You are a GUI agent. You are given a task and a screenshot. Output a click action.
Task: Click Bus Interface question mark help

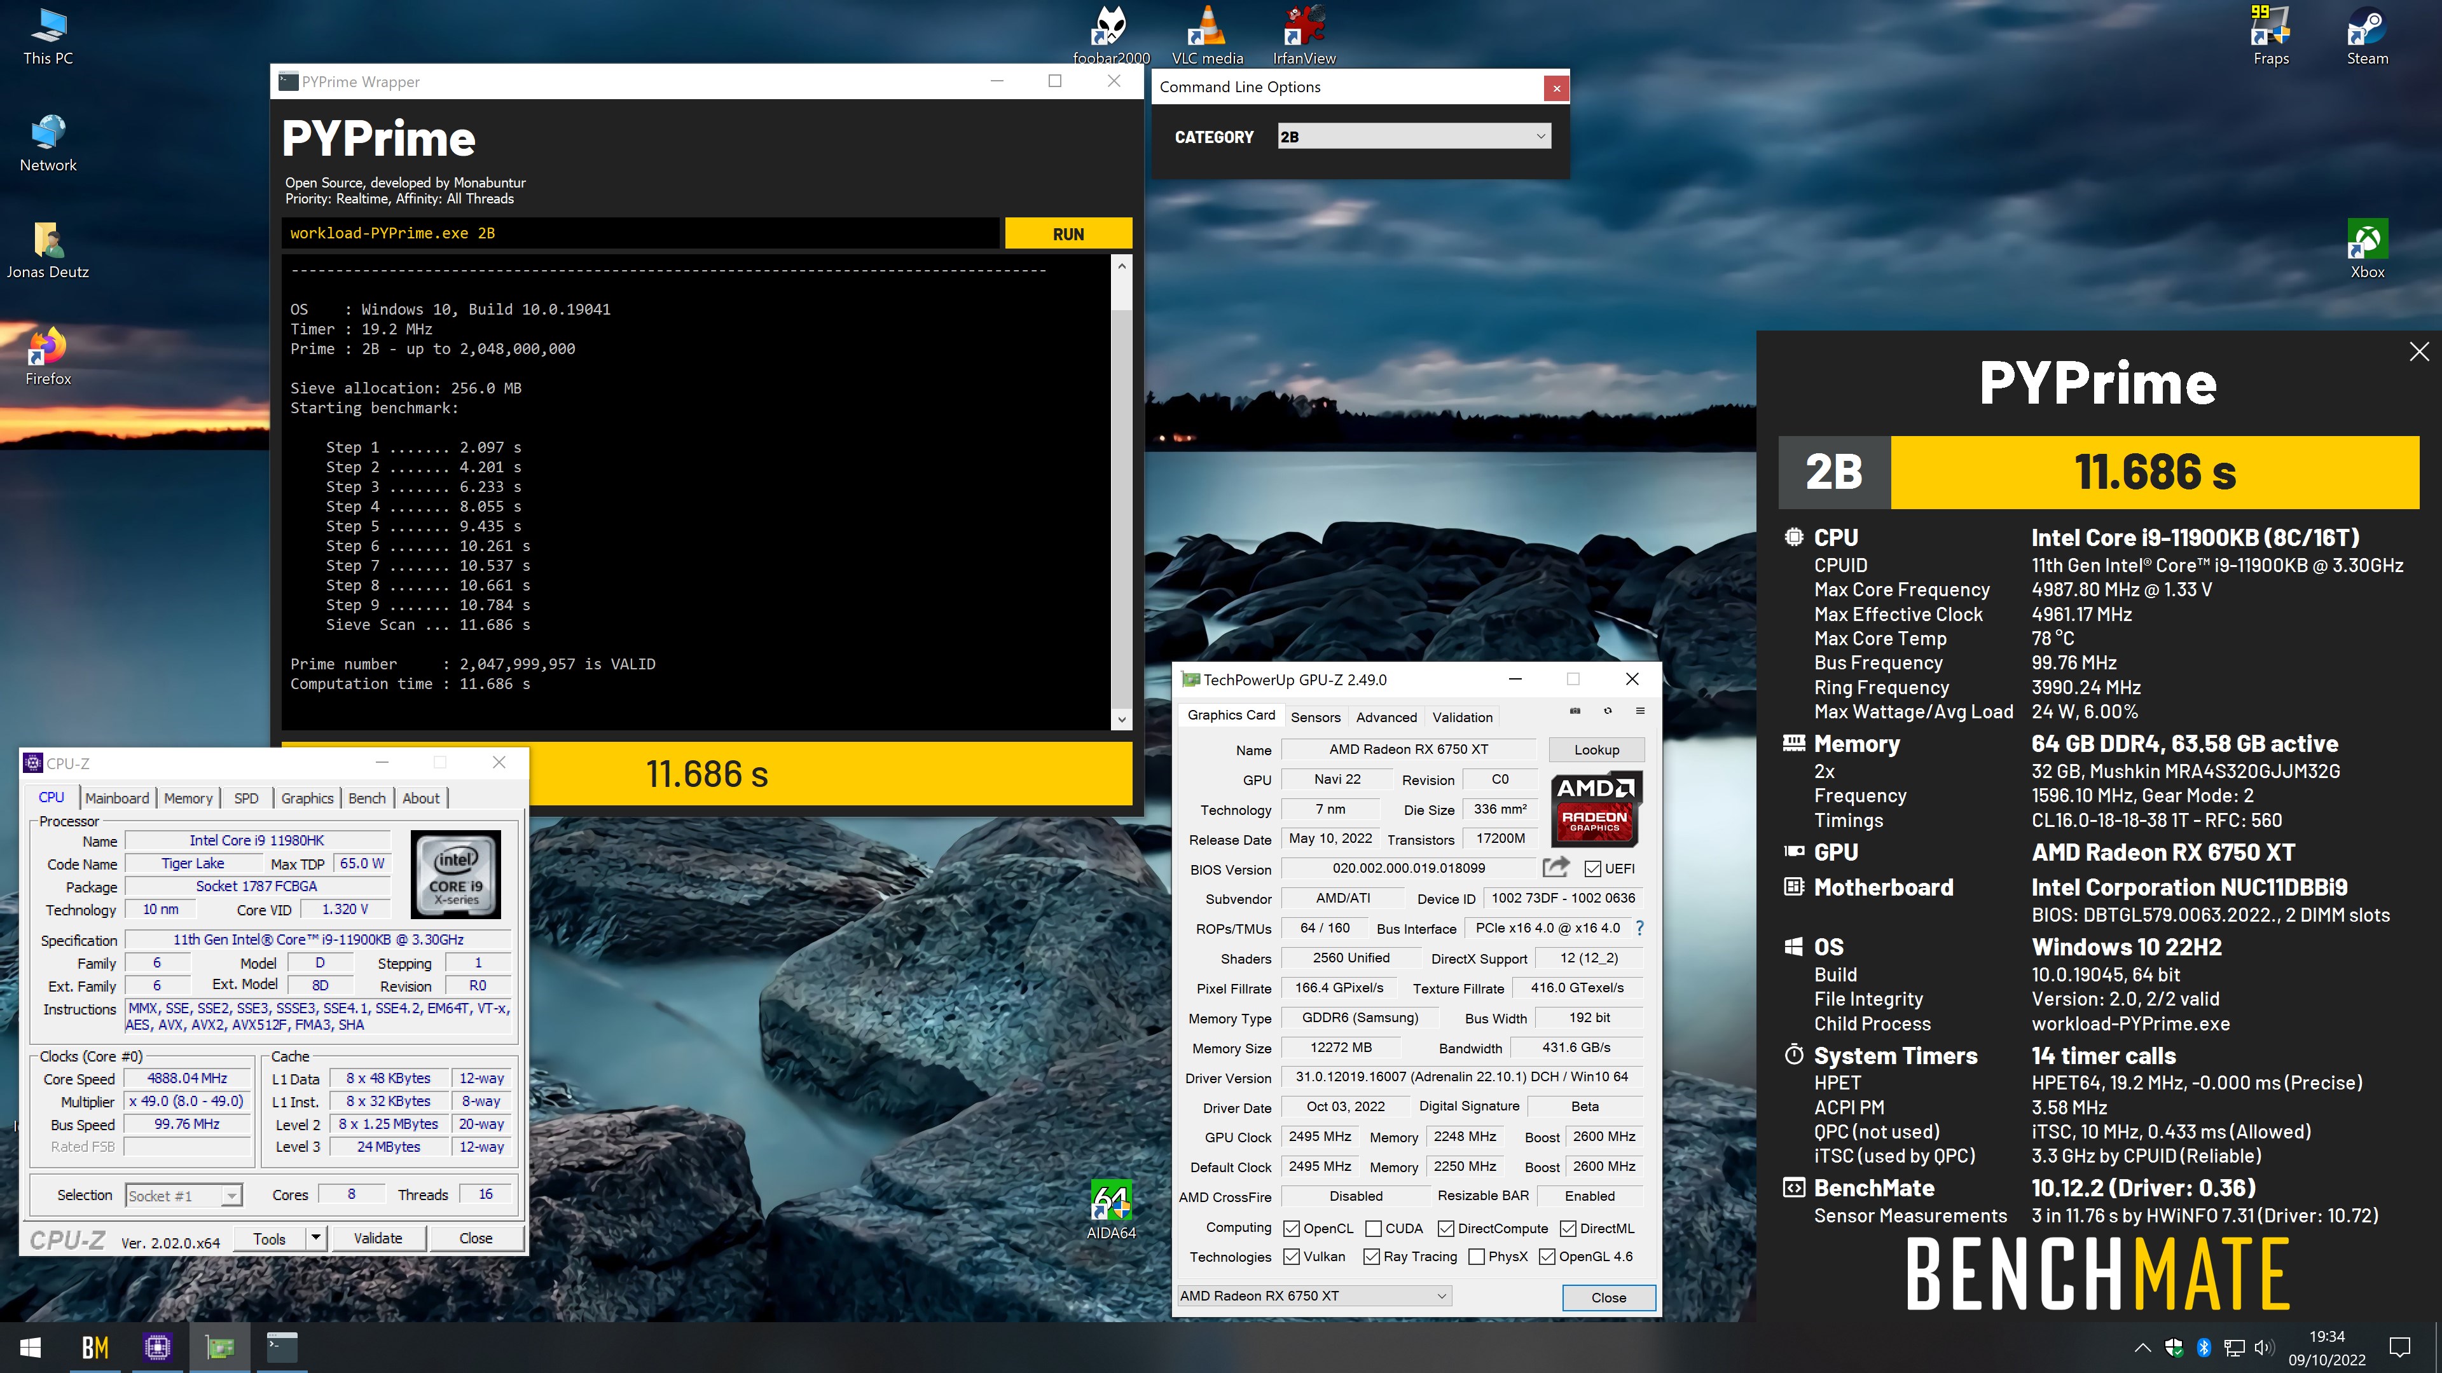[1639, 929]
